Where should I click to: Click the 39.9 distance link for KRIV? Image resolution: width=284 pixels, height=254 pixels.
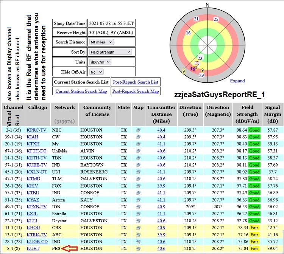tap(161, 186)
